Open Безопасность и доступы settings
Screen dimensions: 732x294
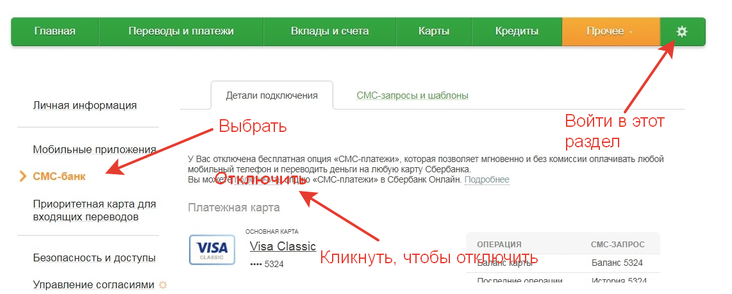(94, 258)
